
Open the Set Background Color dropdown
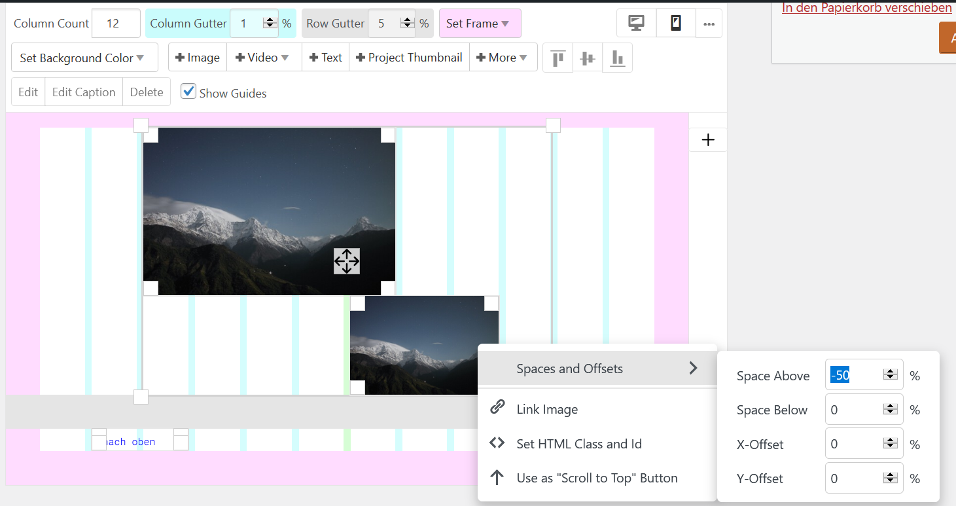tap(84, 58)
